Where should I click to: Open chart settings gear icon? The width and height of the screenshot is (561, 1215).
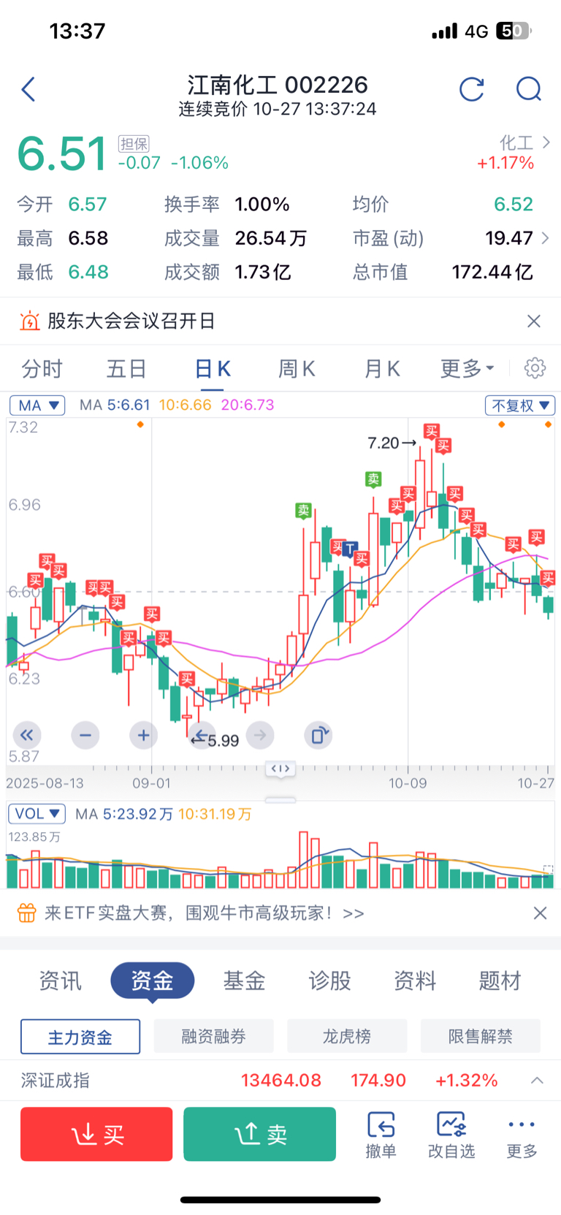click(535, 368)
